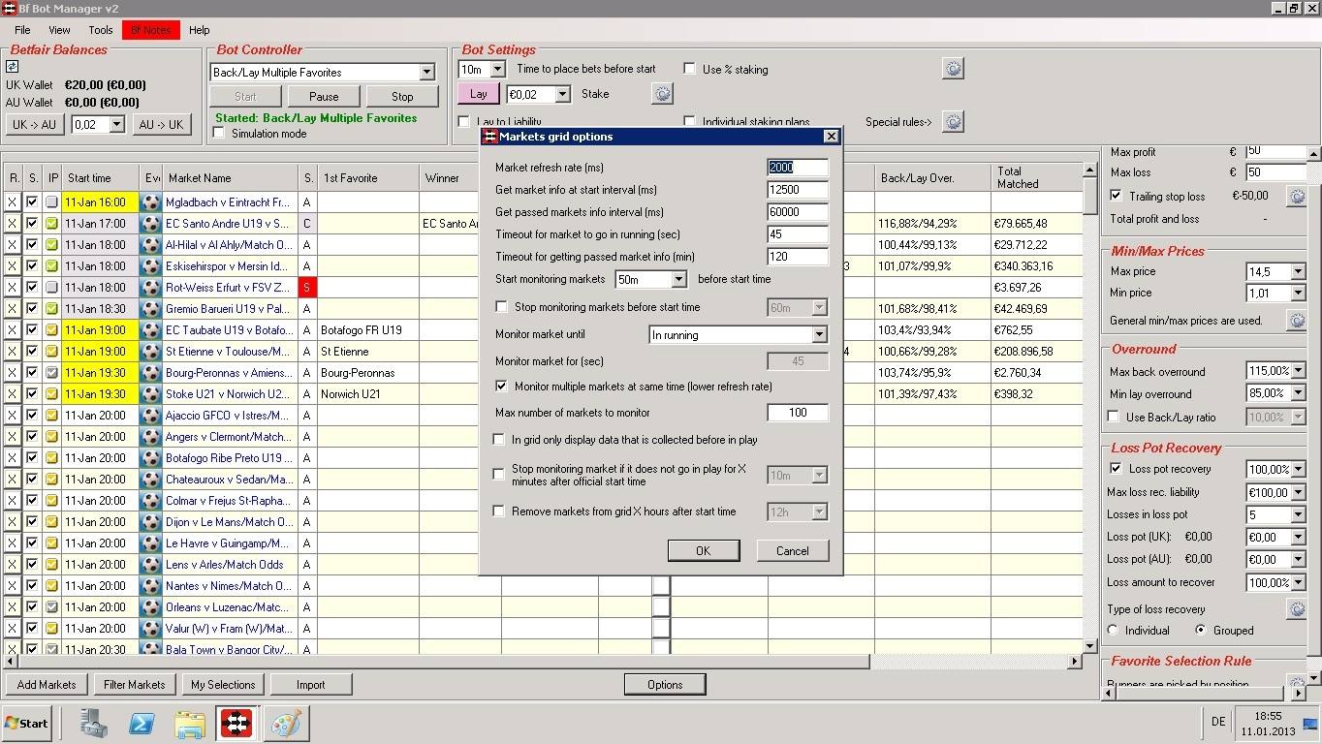Confirm the Markets grid options with OK
This screenshot has height=744, width=1322.
(x=704, y=550)
